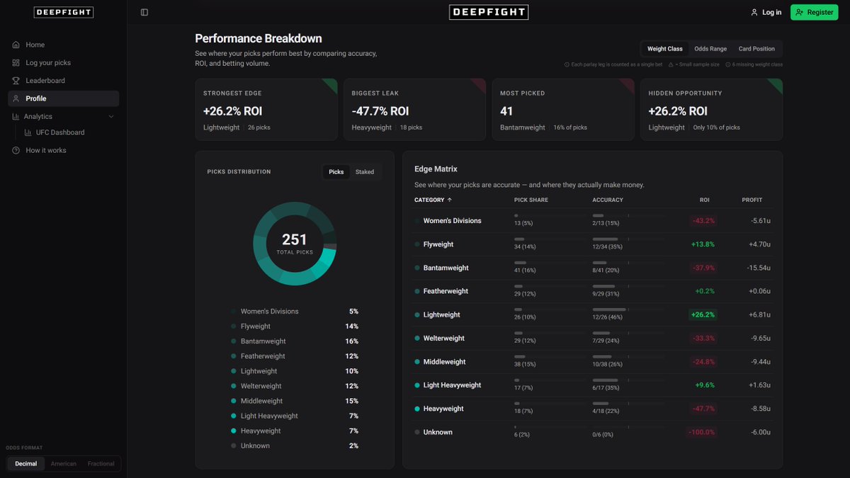Screen dimensions: 850x478
Task: Open the Biggest Leak card
Action: 414,110
